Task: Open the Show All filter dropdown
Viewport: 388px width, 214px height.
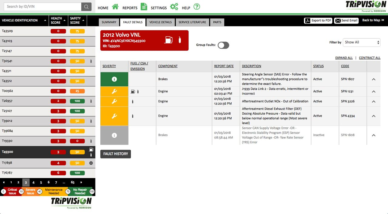Action: [362, 42]
